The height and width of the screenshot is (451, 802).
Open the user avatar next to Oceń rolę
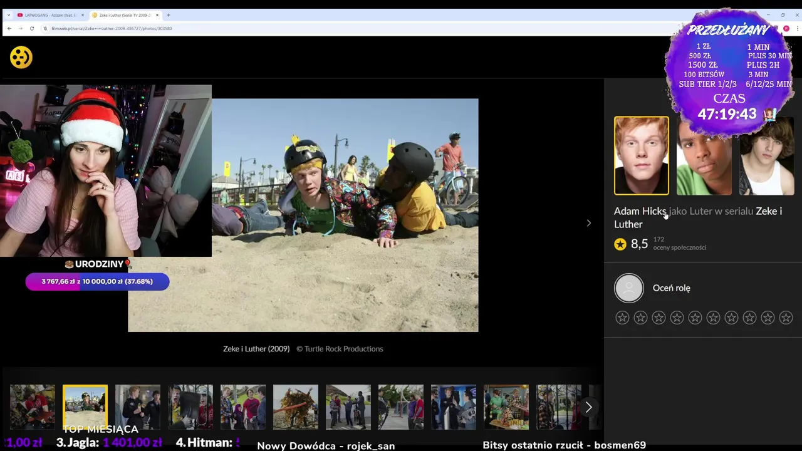629,288
